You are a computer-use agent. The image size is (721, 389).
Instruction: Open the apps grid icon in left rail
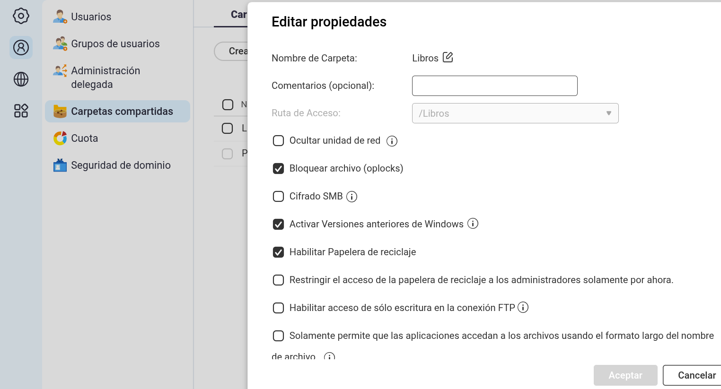(21, 111)
